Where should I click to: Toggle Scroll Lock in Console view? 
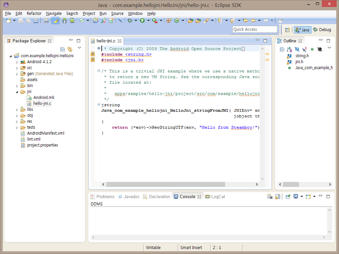click(x=277, y=196)
